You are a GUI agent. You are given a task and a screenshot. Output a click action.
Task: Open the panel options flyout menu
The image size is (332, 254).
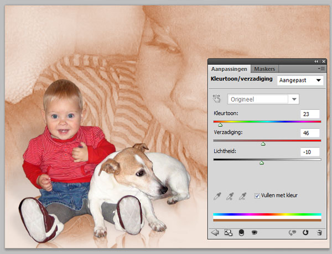321,68
